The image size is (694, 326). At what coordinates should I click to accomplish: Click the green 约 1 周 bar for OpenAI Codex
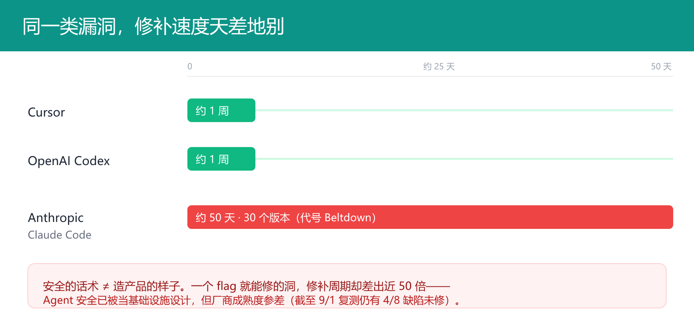pos(221,159)
